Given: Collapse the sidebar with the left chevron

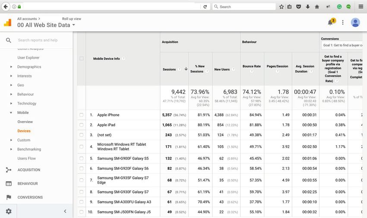Looking at the screenshot, I should tap(65, 211).
